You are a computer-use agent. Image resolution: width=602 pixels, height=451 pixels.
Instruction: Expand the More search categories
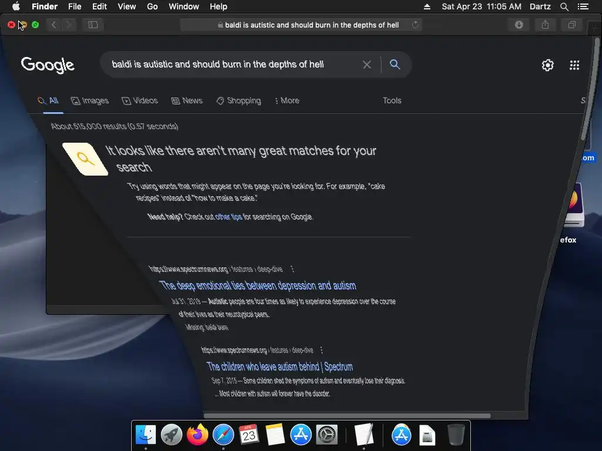click(287, 101)
